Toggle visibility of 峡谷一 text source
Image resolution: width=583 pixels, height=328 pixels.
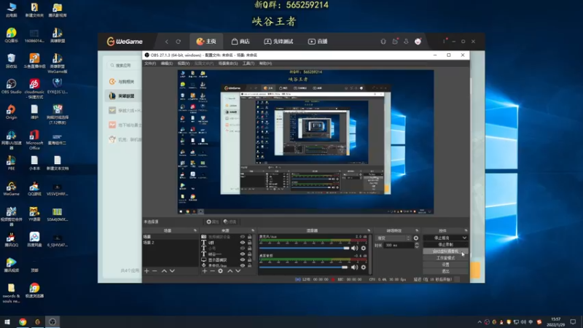tap(243, 254)
